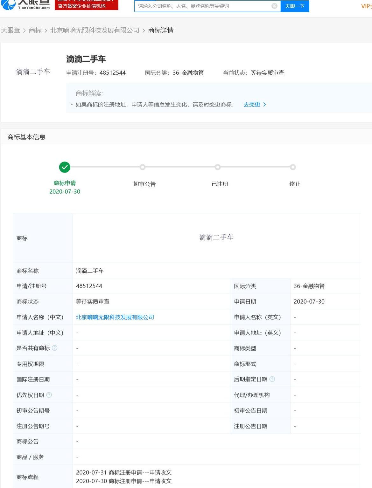Screen dimensions: 372x488
Task: Click the 终止 progress step marker
Action: point(293,167)
